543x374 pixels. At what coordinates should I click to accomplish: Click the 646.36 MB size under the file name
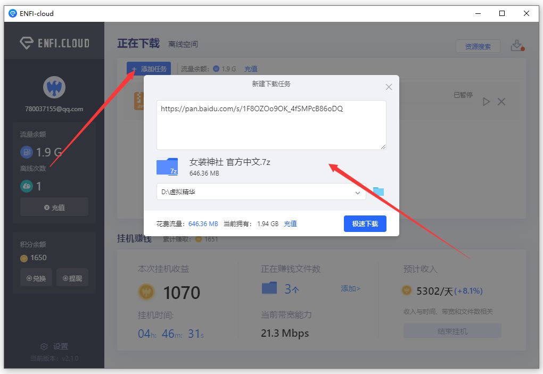pos(204,173)
